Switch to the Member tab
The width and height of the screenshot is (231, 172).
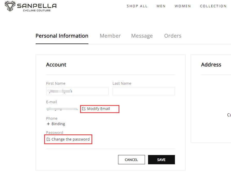point(110,36)
